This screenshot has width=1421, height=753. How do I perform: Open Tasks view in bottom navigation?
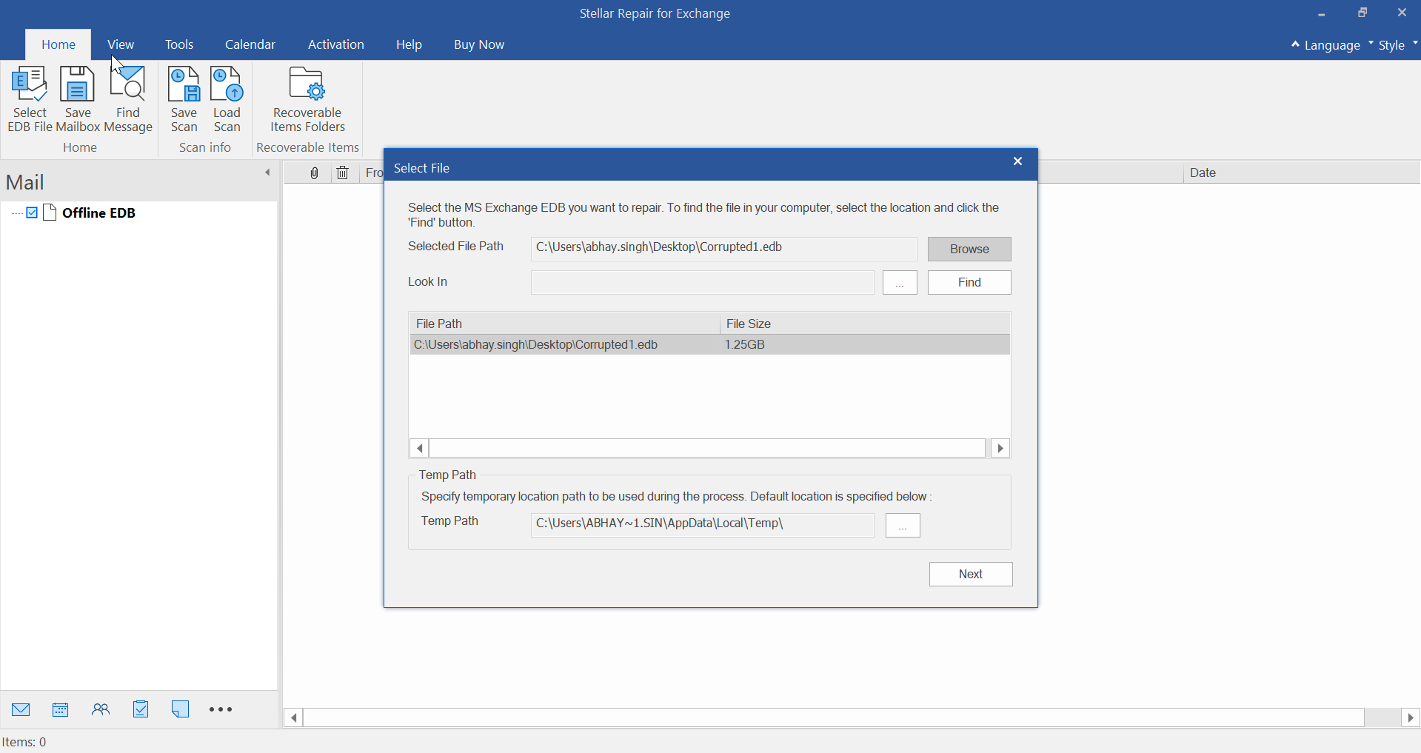pos(141,709)
